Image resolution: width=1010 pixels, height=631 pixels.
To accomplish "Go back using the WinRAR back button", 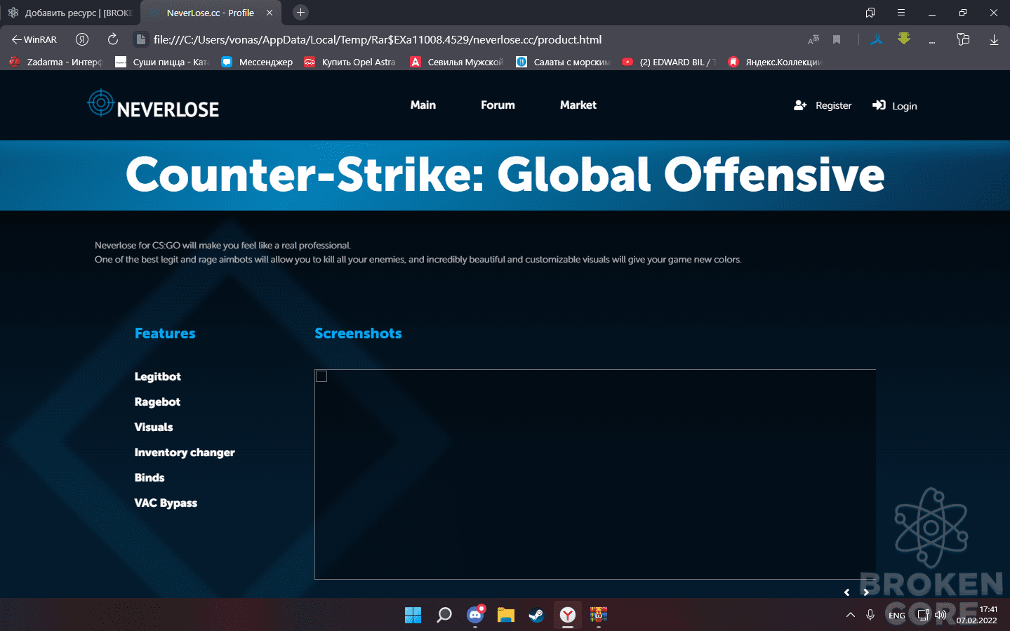I will pos(34,39).
